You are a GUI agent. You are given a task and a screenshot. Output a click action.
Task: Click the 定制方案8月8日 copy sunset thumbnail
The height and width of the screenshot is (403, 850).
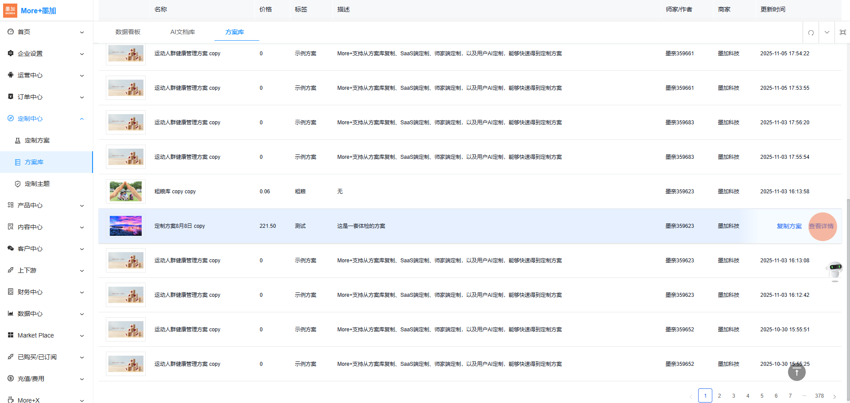click(x=126, y=226)
